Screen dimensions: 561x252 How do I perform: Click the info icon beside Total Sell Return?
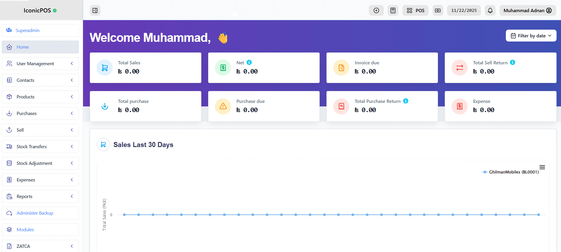click(513, 62)
